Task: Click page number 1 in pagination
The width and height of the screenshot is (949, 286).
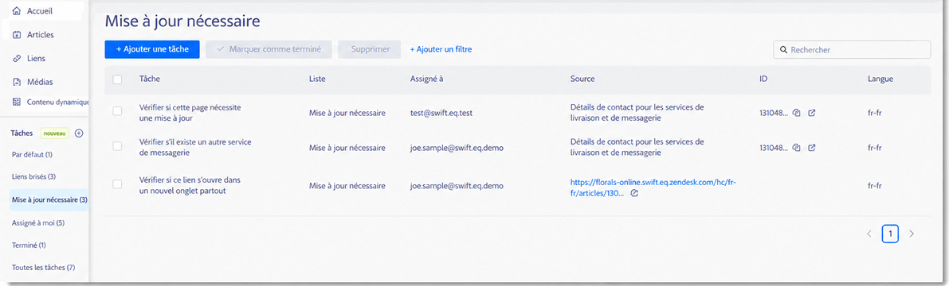Action: [x=890, y=234]
